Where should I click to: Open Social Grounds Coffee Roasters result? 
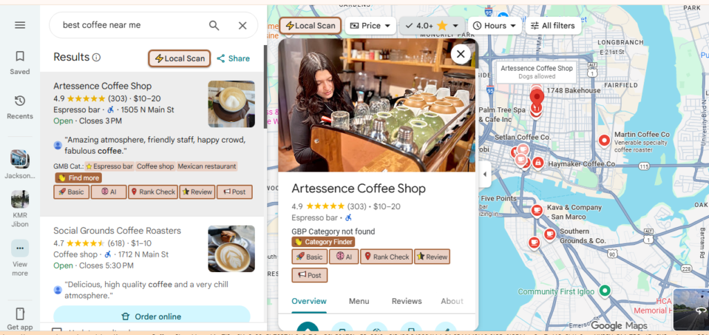[117, 230]
